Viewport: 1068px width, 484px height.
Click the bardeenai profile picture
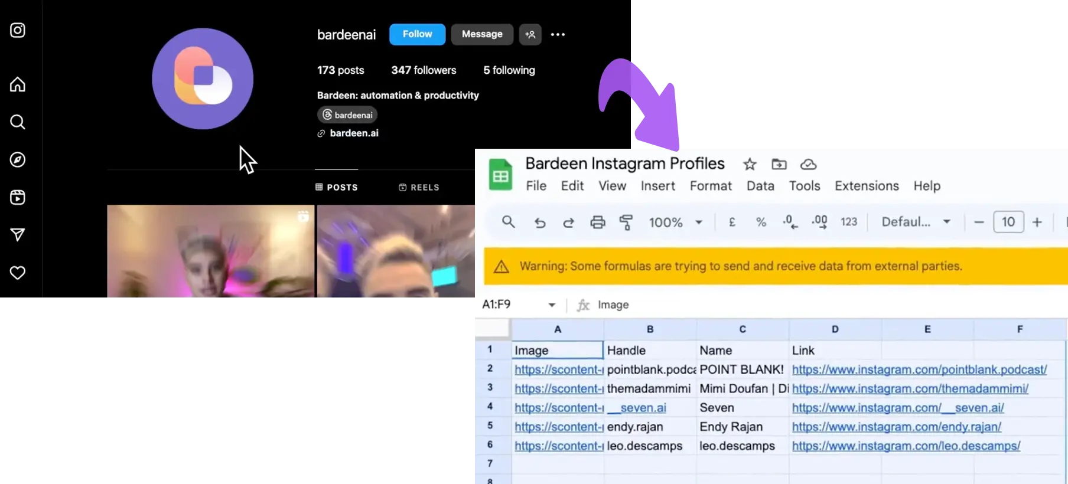coord(203,79)
